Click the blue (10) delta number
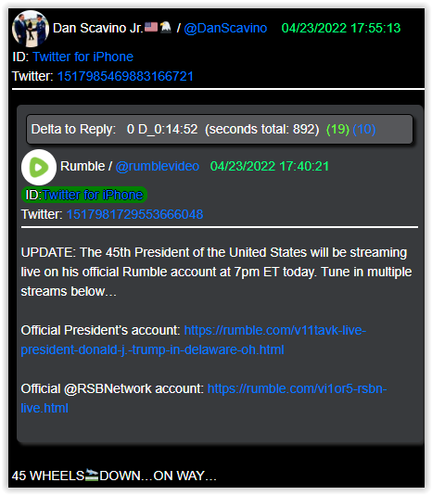This screenshot has height=495, width=432. (x=364, y=129)
